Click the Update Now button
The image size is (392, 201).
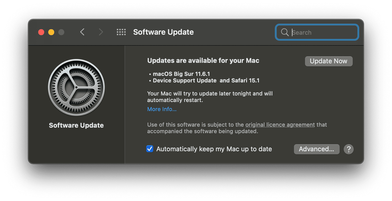coord(329,61)
